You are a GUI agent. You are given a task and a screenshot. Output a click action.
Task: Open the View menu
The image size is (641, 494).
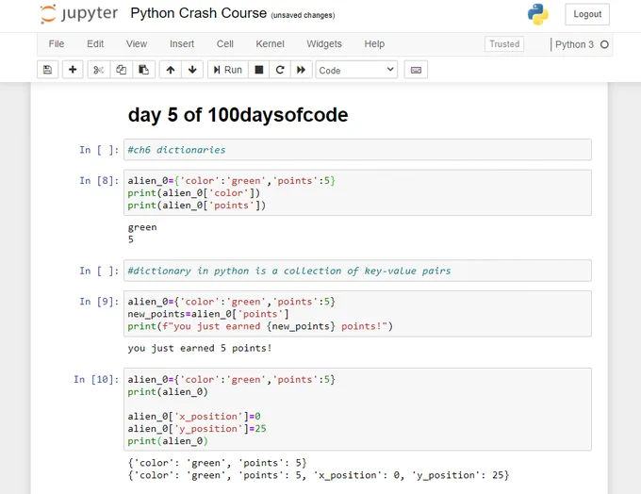137,44
